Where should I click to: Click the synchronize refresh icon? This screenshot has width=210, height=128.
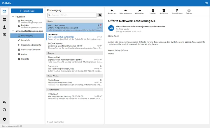point(4,110)
